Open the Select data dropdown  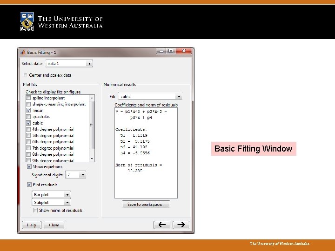coord(69,64)
